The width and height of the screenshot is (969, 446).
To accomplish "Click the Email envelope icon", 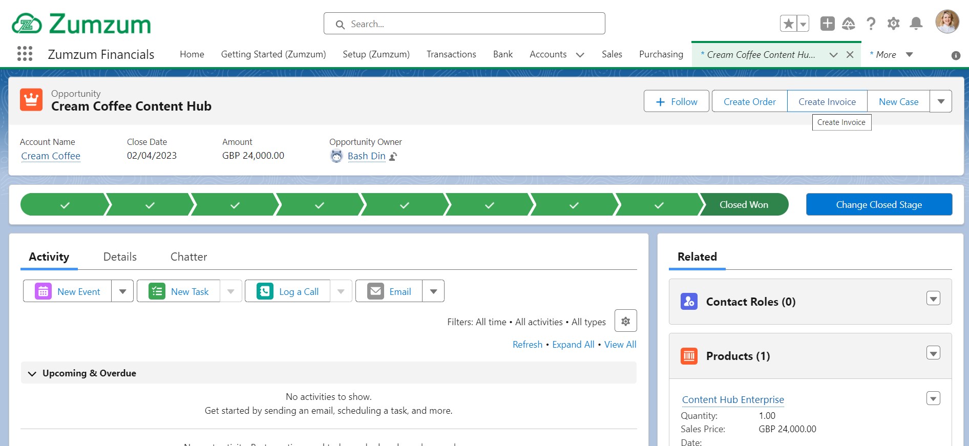I will click(375, 291).
